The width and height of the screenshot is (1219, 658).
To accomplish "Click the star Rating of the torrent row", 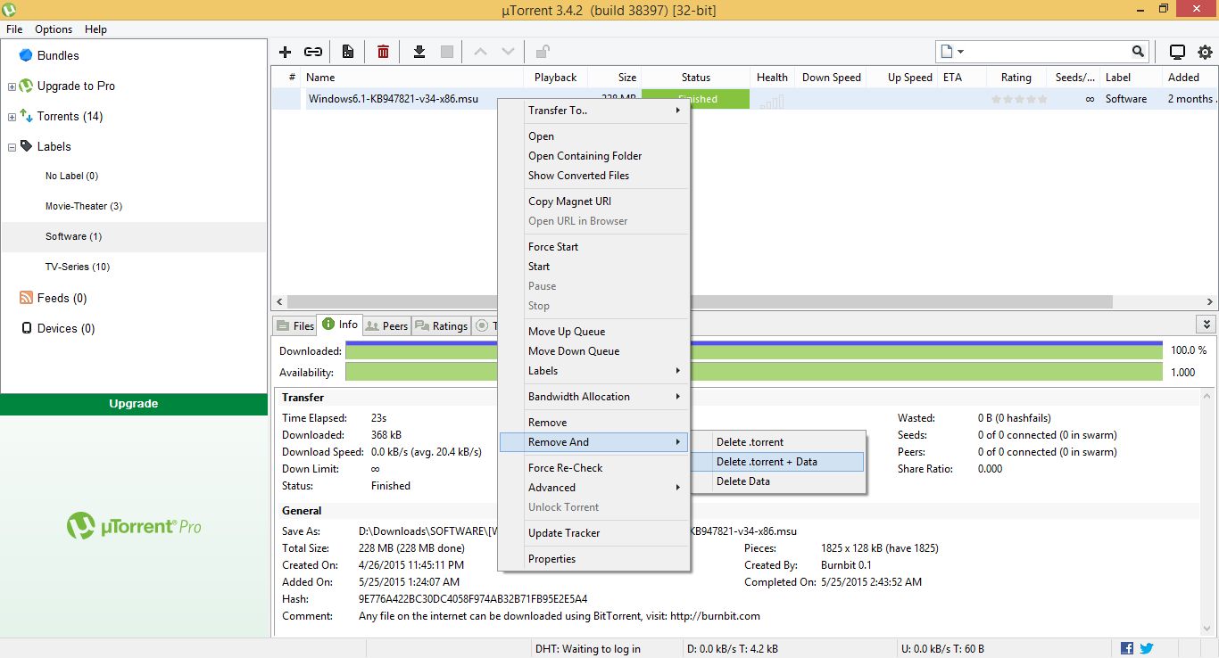I will coord(1019,99).
